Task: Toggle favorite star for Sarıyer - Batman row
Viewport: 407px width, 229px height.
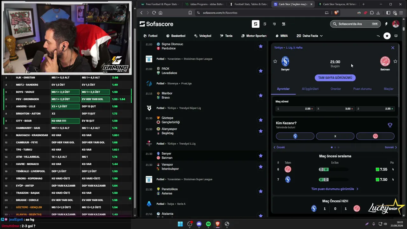Action: (x=261, y=156)
